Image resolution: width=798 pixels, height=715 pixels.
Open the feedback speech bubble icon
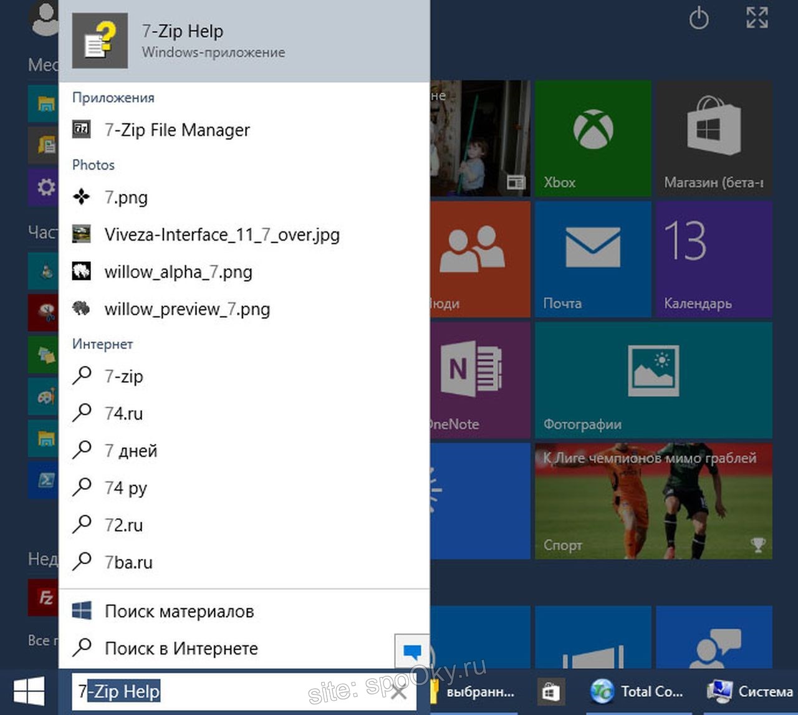pyautogui.click(x=412, y=651)
